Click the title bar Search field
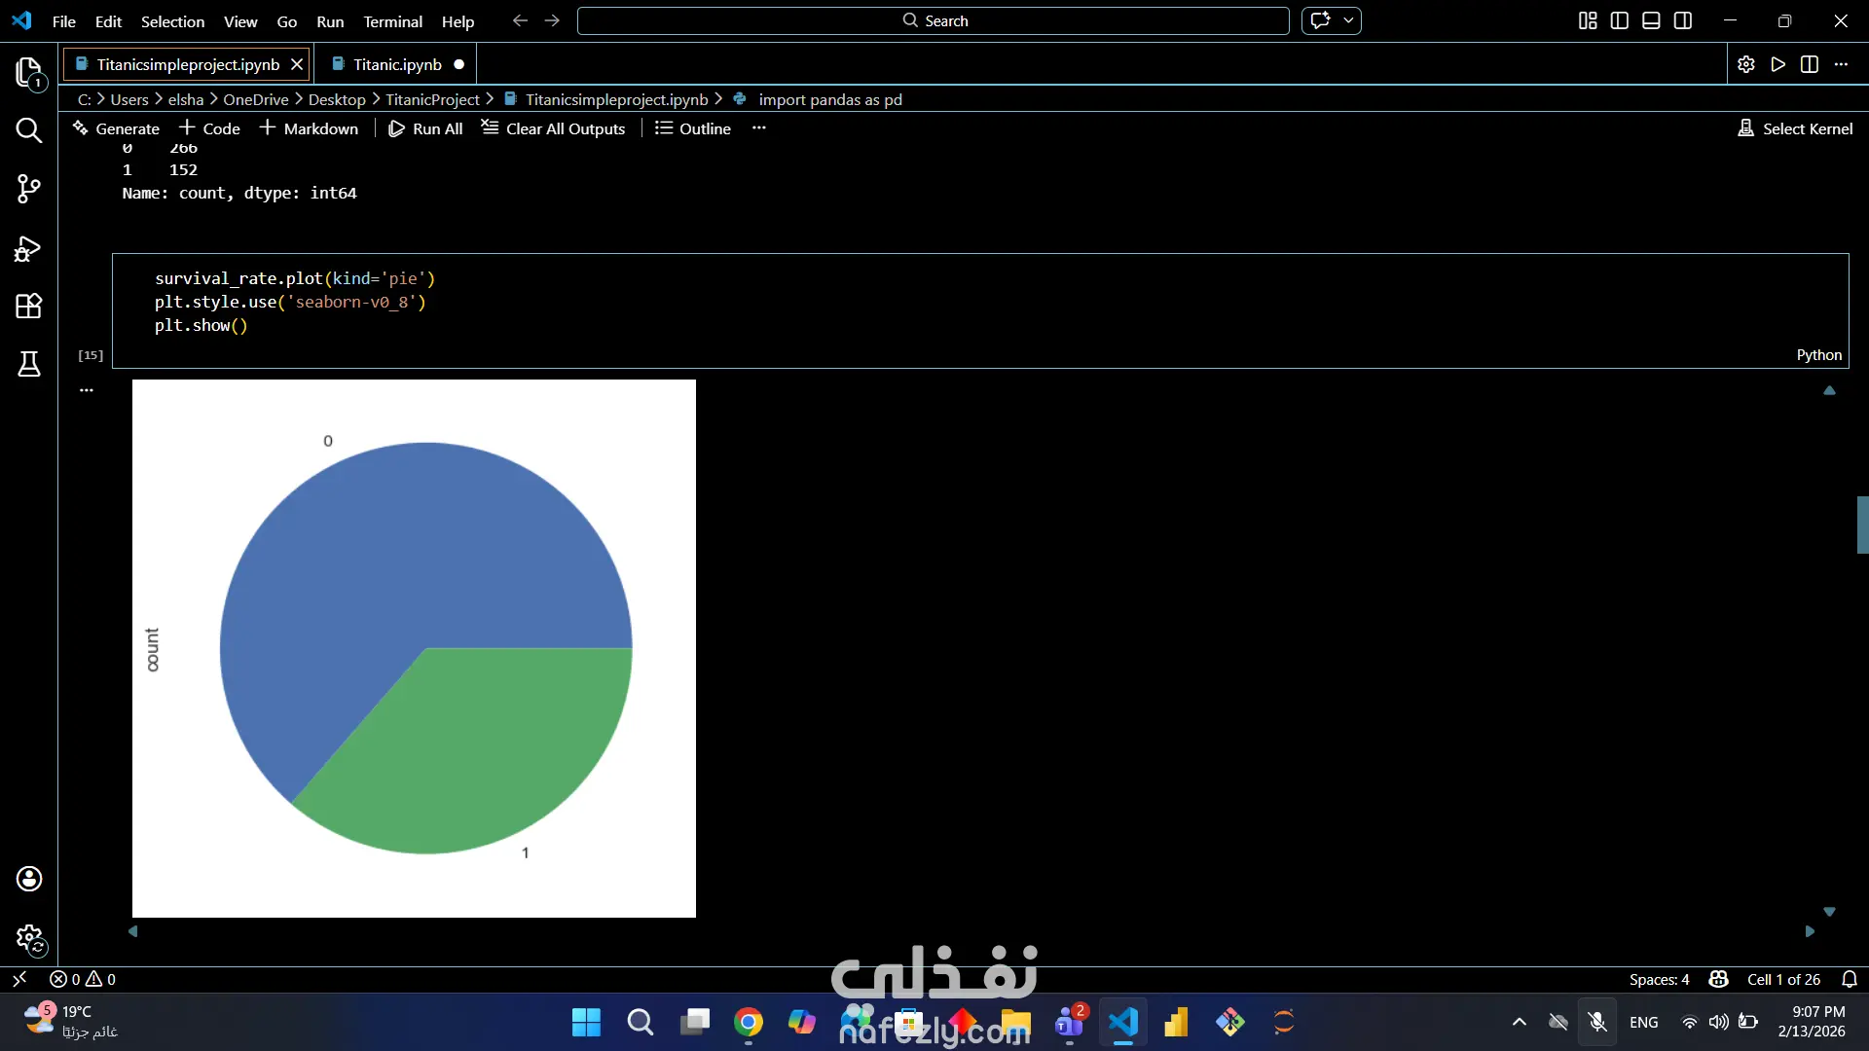 point(933,20)
